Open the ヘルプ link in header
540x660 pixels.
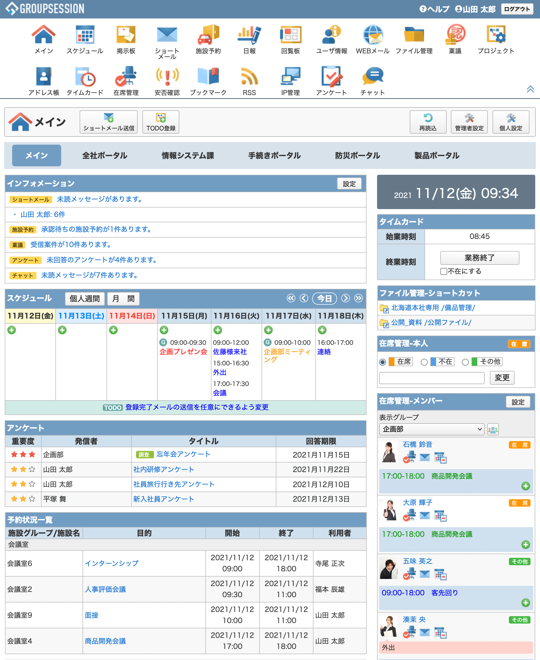[435, 9]
